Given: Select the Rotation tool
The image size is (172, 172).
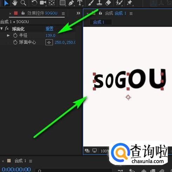Looking at the screenshot, I should (x=34, y=3).
